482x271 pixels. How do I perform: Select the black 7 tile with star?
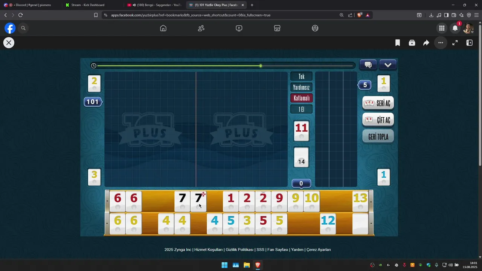[x=198, y=201]
